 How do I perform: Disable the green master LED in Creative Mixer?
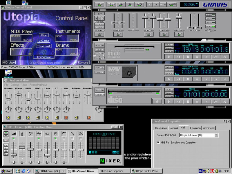[14, 139]
